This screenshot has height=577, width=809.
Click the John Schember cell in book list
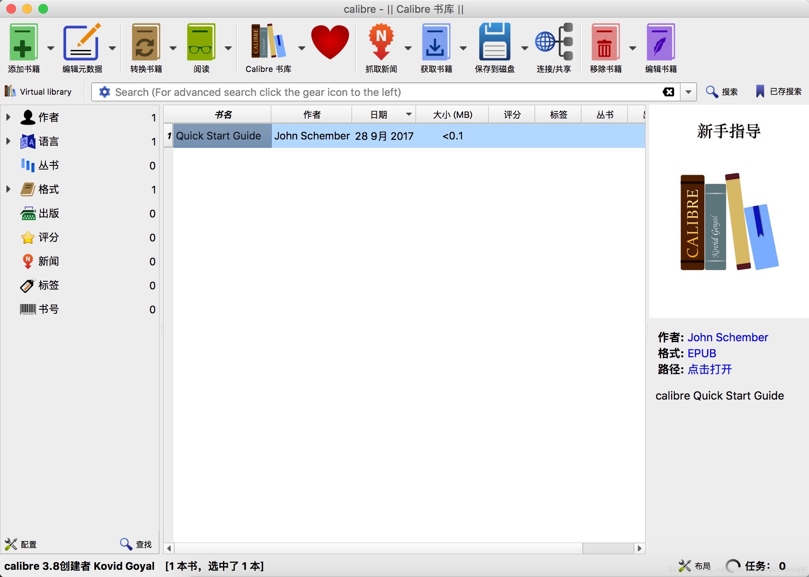coord(312,136)
